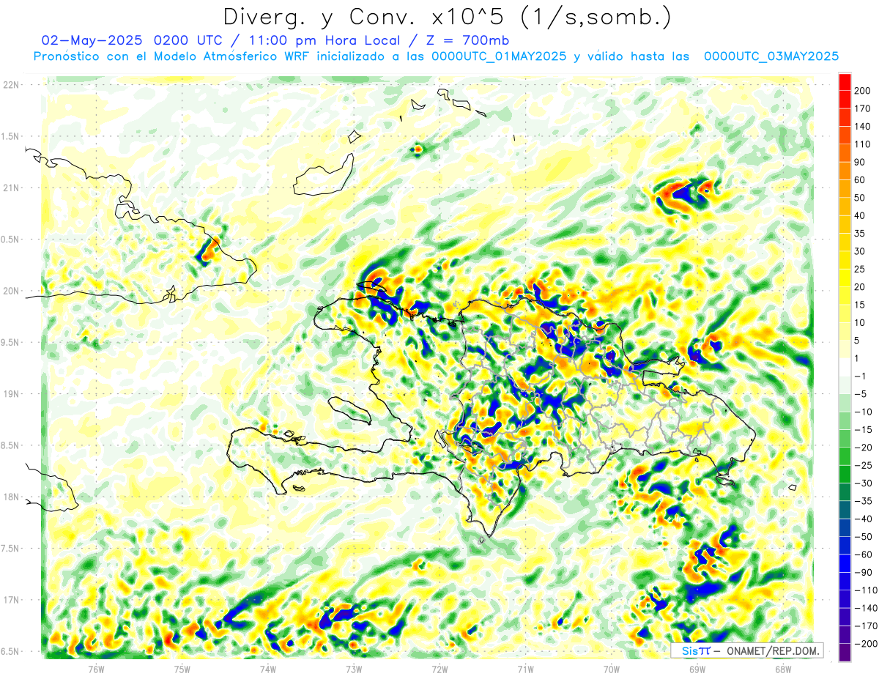Click the colorbar value '15'

[x=860, y=305]
